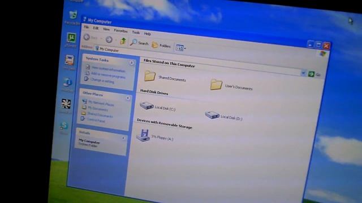Collapse the Other Places panel
The height and width of the screenshot is (203, 362).
click(128, 98)
